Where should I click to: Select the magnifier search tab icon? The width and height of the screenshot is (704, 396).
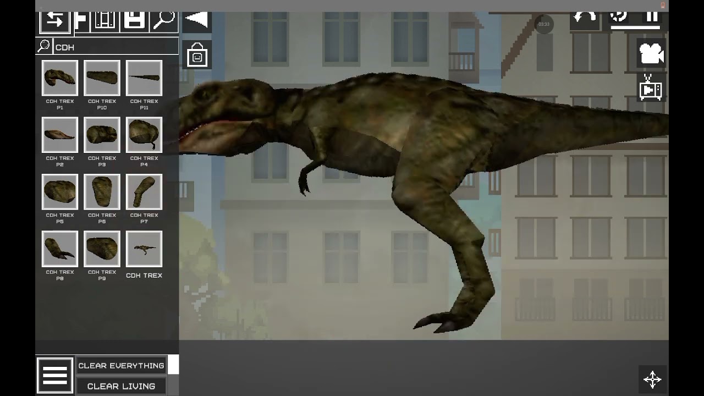[163, 20]
